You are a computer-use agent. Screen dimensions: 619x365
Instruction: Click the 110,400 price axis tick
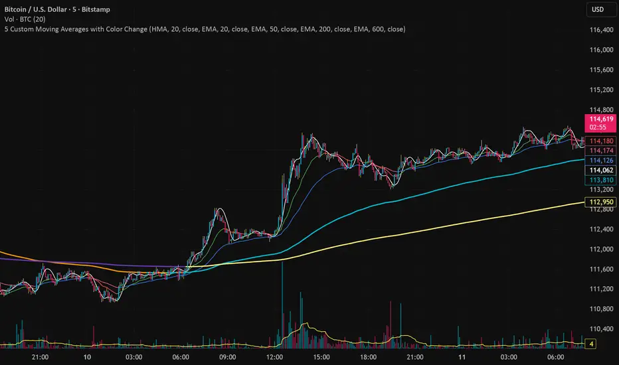click(x=601, y=328)
